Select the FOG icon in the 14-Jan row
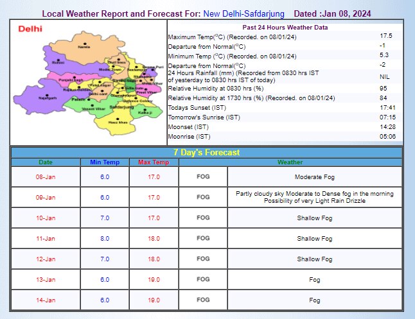This screenshot has height=319, width=415. click(x=203, y=300)
